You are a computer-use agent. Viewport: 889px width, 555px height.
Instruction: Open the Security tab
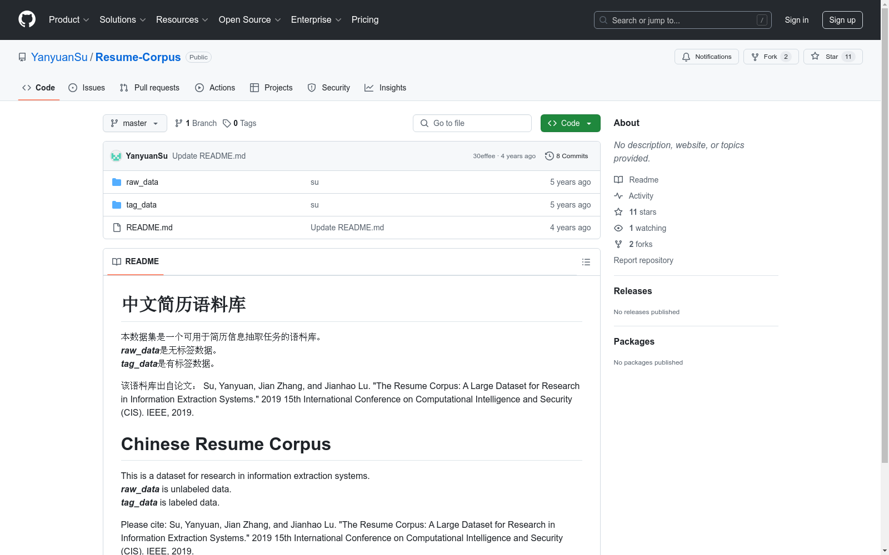pyautogui.click(x=329, y=88)
